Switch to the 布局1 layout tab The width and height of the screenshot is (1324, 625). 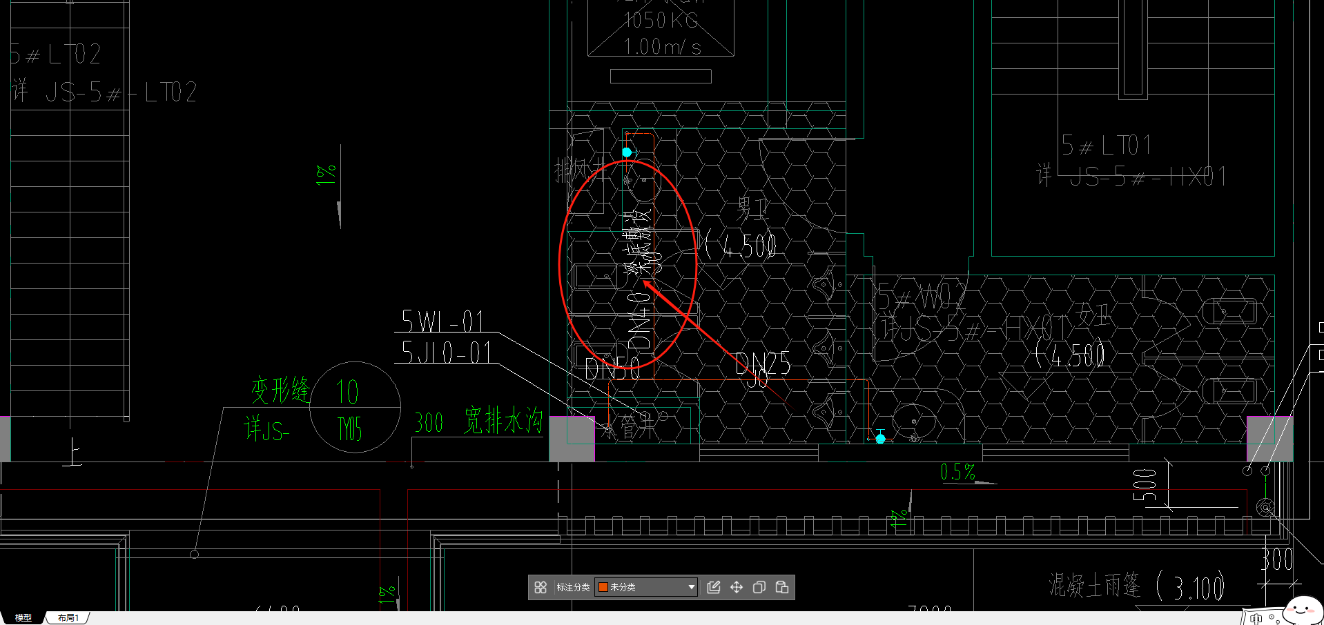[x=68, y=617]
